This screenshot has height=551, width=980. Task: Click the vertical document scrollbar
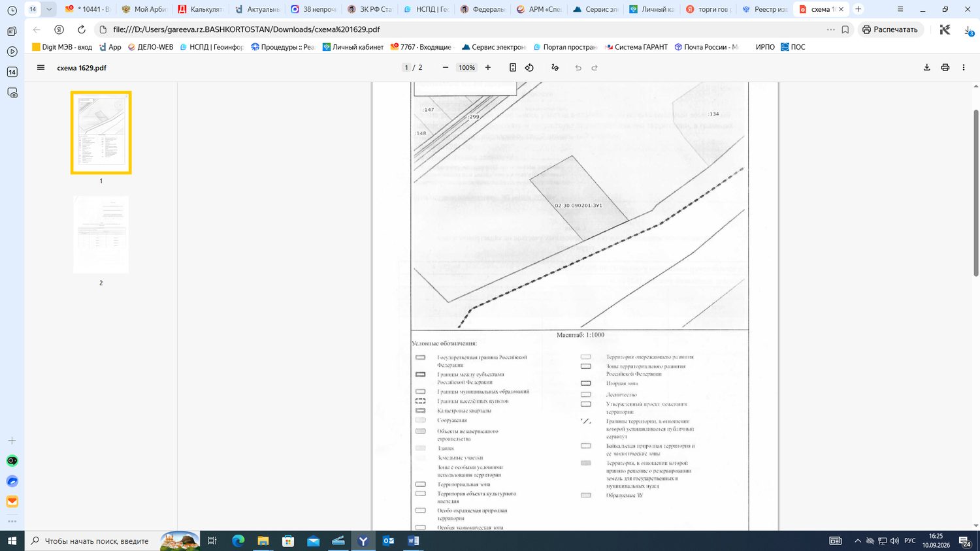[976, 193]
